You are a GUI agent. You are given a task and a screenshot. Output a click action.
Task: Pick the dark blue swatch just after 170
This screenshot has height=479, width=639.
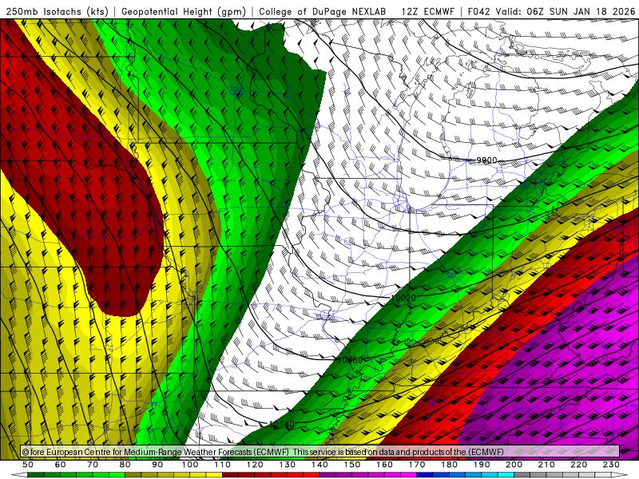(x=425, y=475)
